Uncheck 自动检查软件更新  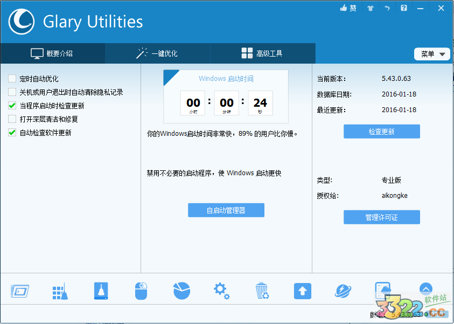point(12,133)
